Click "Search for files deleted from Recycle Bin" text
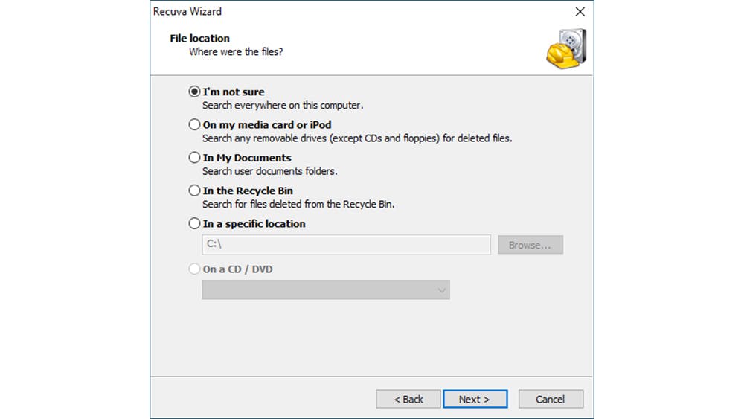The height and width of the screenshot is (419, 744). click(x=298, y=204)
